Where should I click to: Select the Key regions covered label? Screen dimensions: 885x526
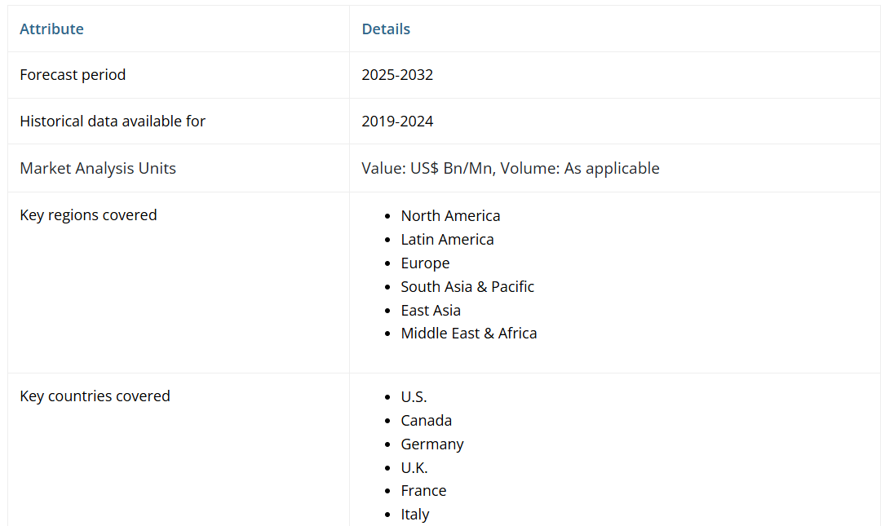pyautogui.click(x=88, y=215)
